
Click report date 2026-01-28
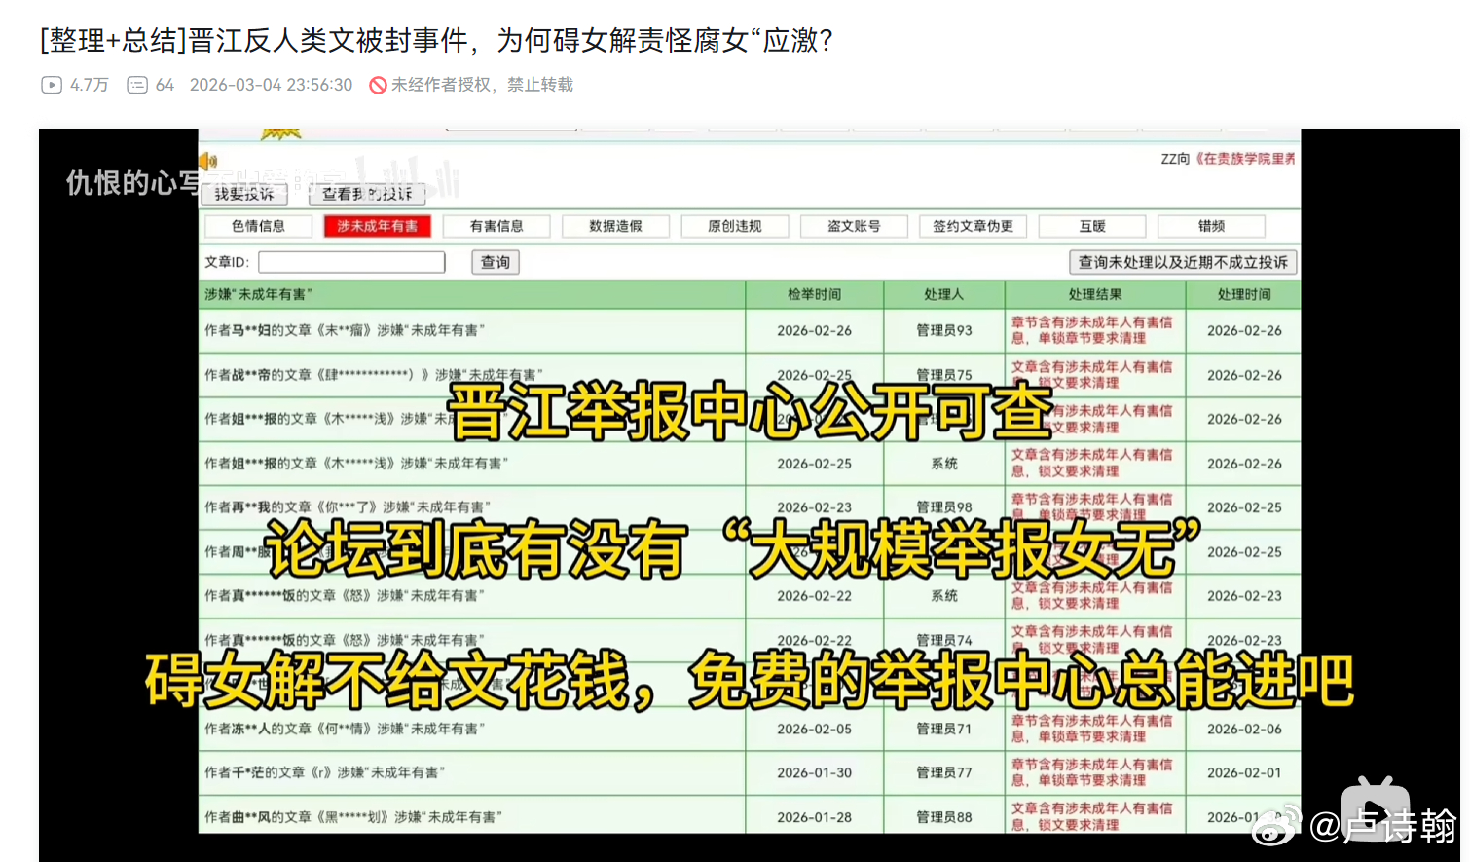[814, 817]
